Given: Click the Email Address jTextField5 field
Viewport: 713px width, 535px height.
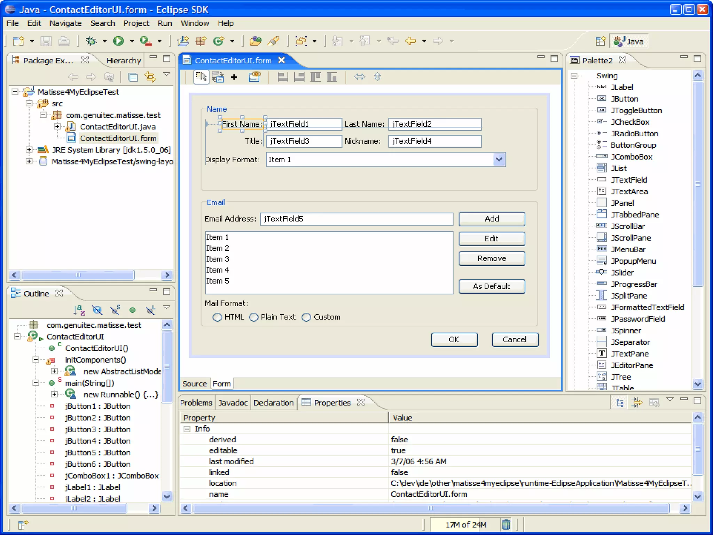Looking at the screenshot, I should pyautogui.click(x=356, y=219).
